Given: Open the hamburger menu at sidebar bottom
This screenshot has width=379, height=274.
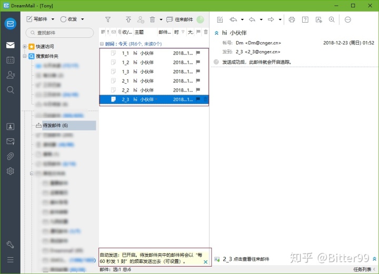Looking at the screenshot, I should click(x=10, y=260).
